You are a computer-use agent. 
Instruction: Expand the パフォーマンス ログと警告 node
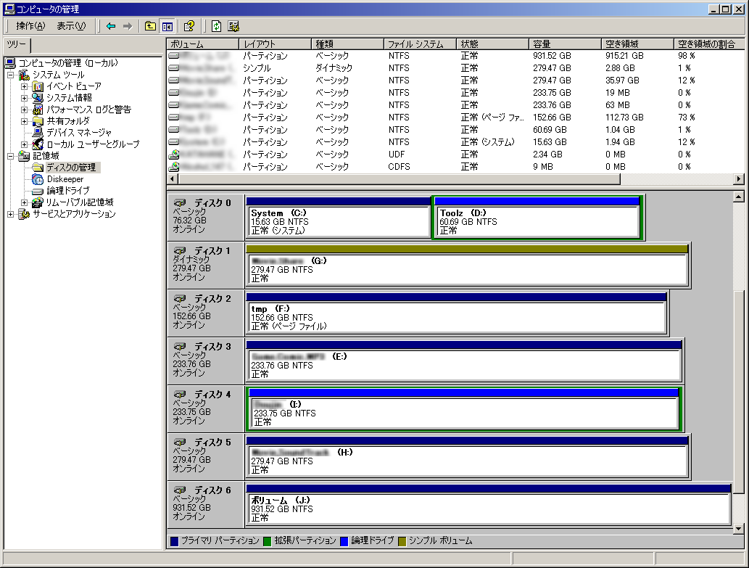25,110
